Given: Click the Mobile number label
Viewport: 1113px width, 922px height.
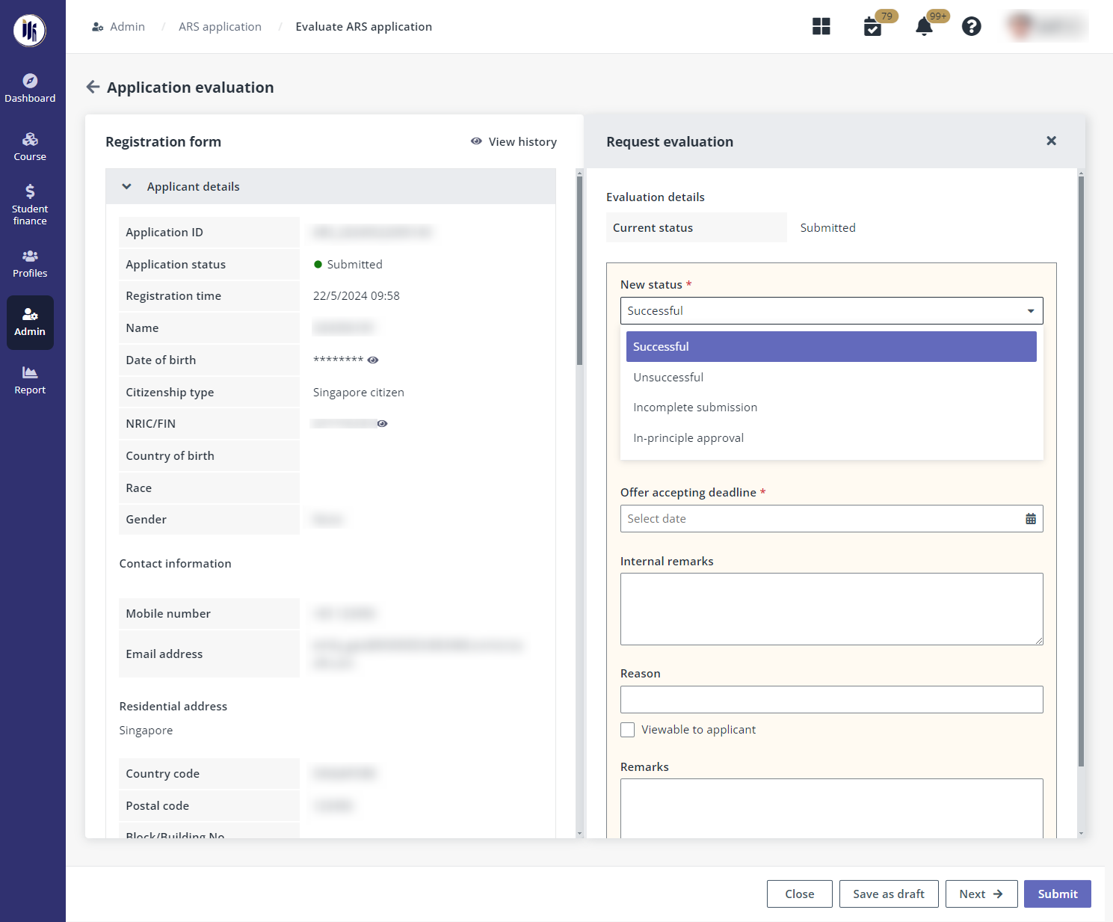Looking at the screenshot, I should click(x=168, y=614).
